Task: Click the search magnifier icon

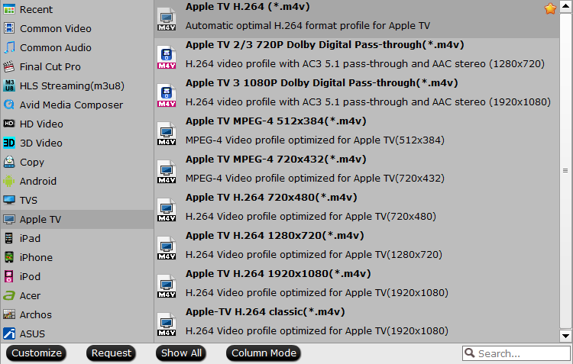Action: click(470, 353)
